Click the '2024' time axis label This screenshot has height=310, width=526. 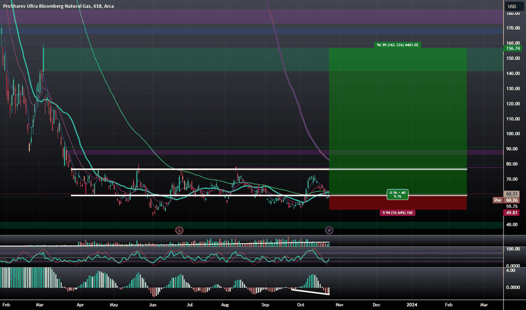411,304
